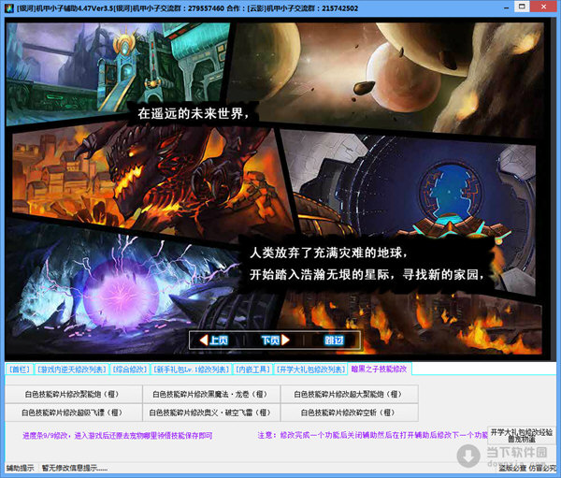The height and width of the screenshot is (478, 561).
Task: Click the caption 在遥远的未来世界
Action: 193,114
